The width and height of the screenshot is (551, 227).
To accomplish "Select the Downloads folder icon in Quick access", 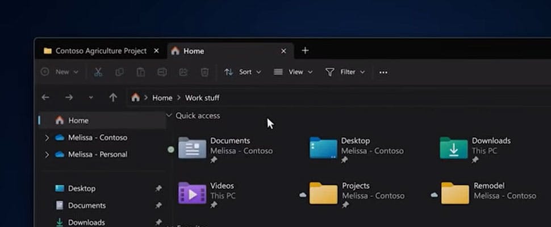I will (x=454, y=148).
